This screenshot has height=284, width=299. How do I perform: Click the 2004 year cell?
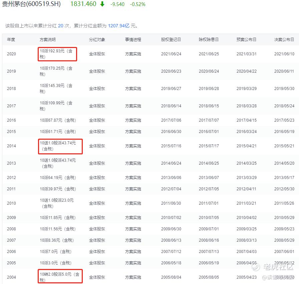tap(11, 277)
